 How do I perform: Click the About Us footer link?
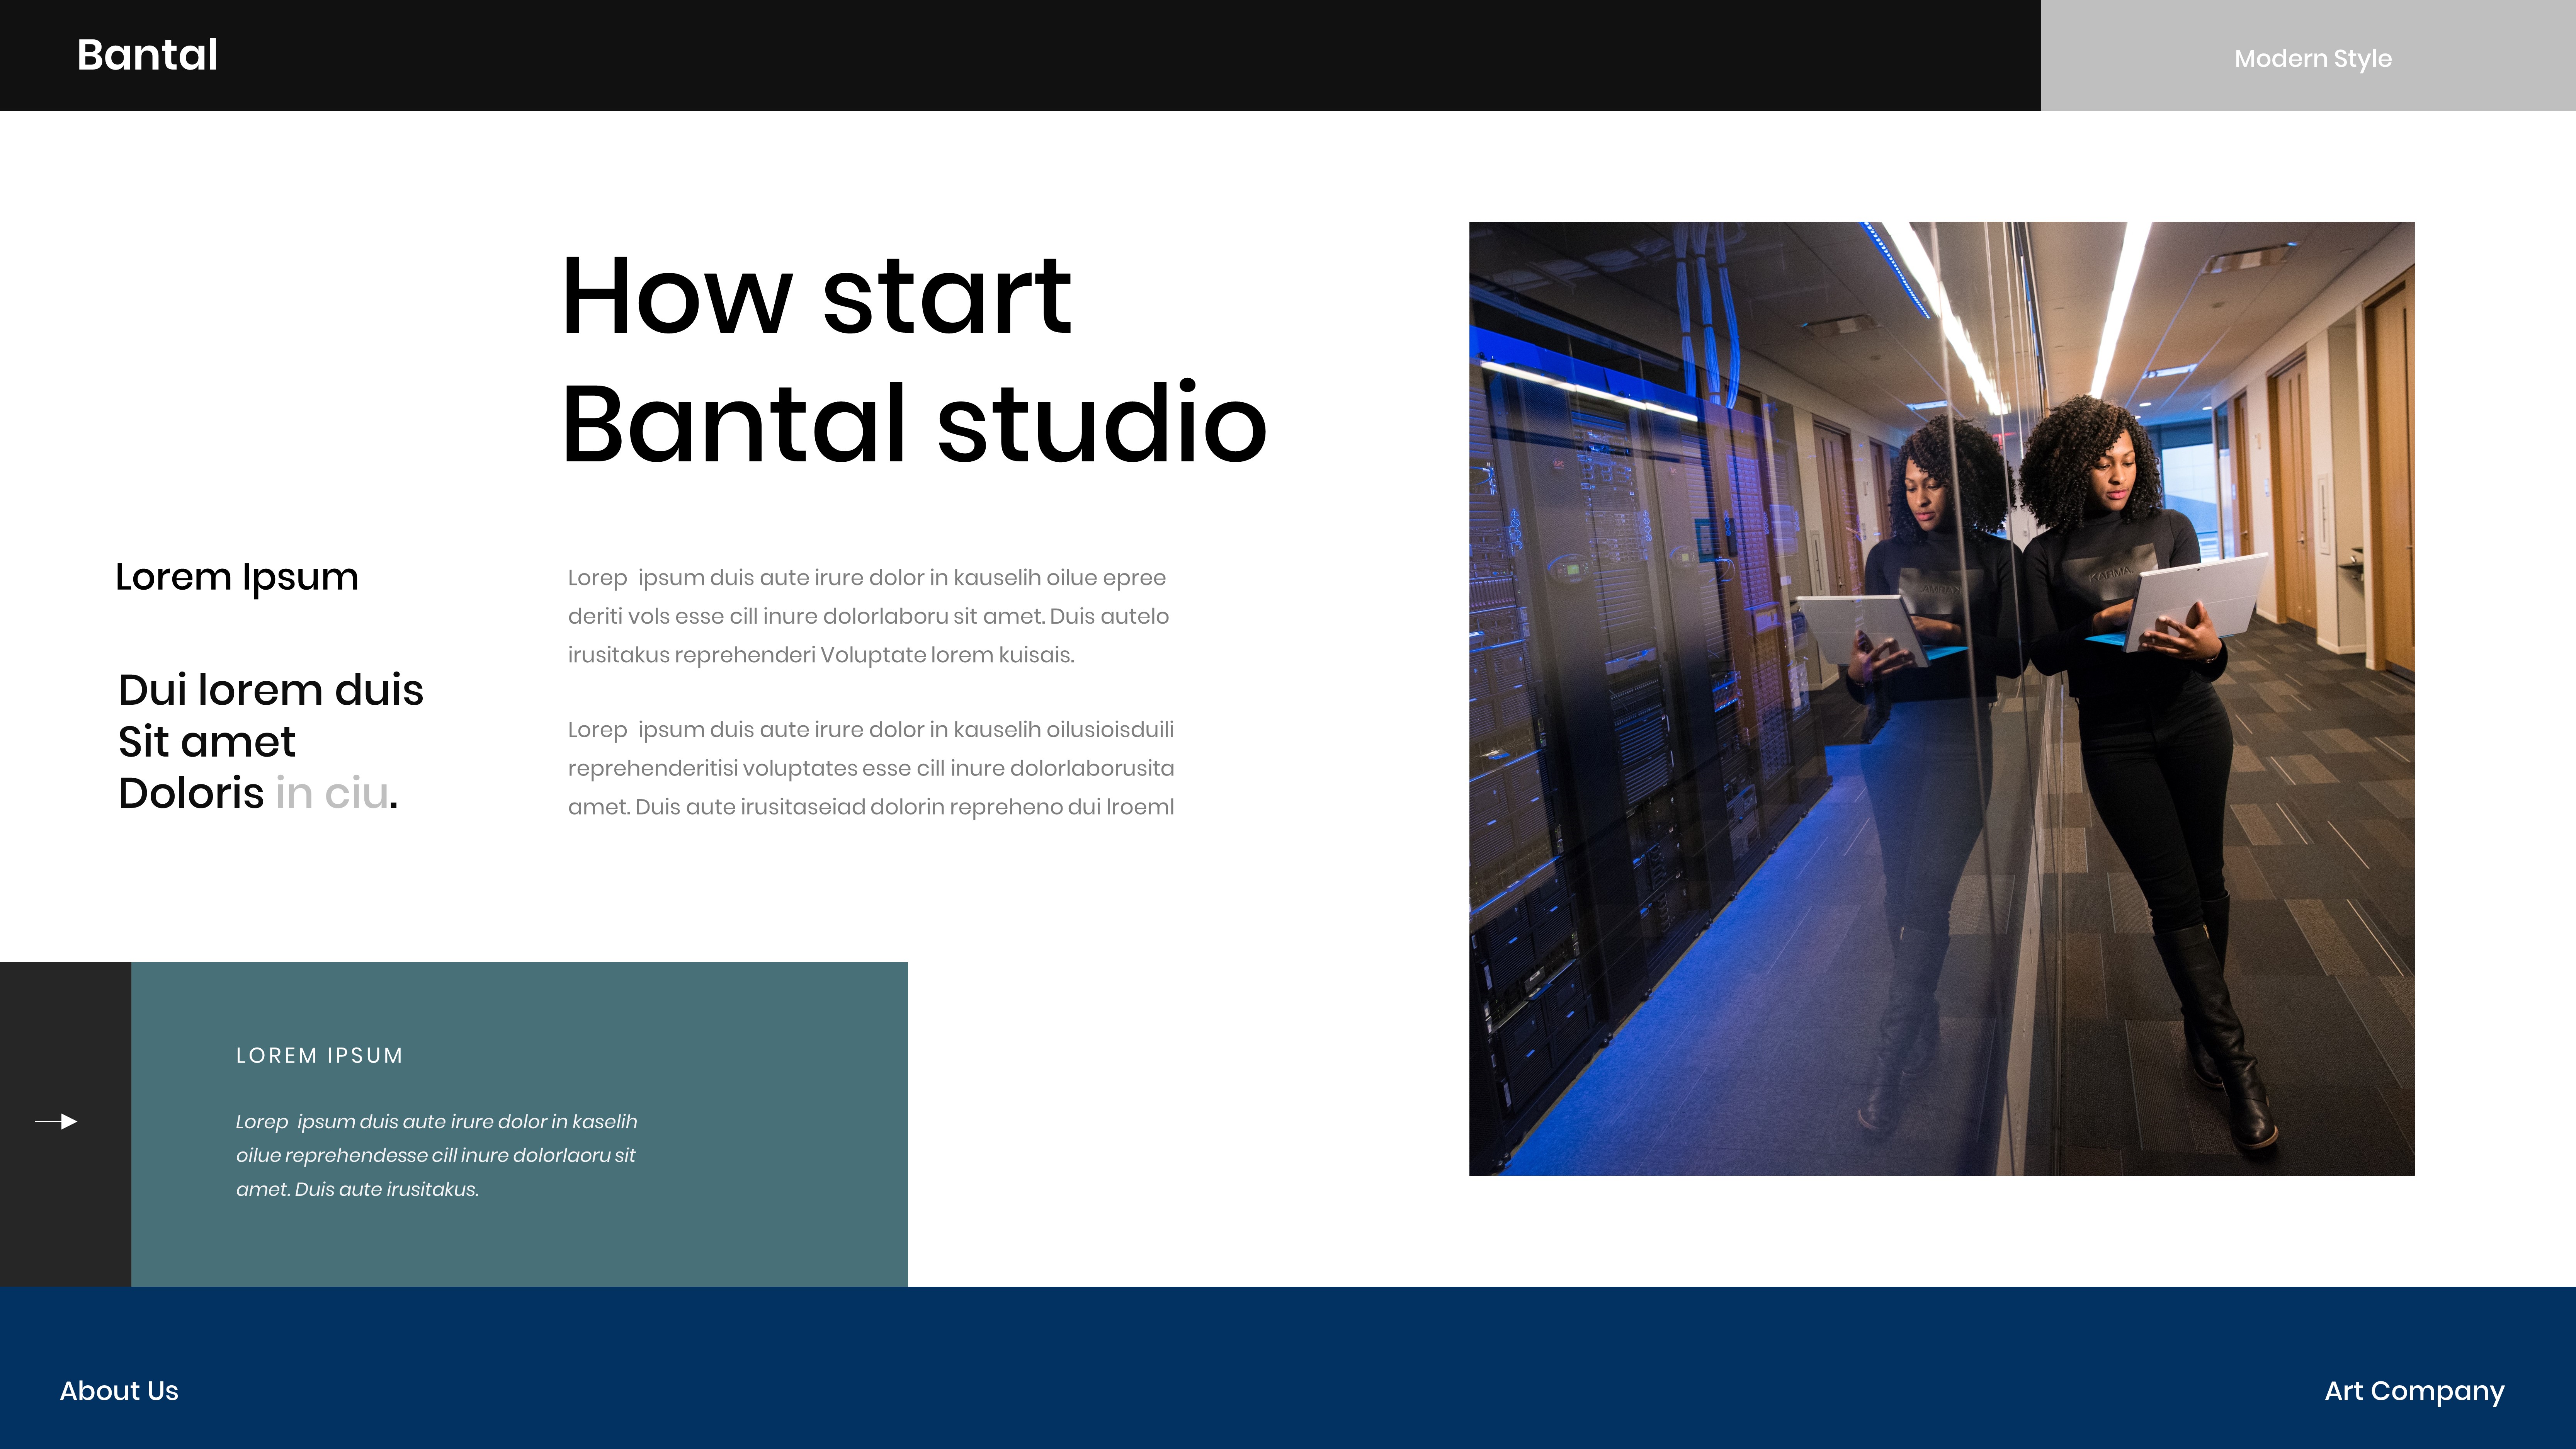119,1390
